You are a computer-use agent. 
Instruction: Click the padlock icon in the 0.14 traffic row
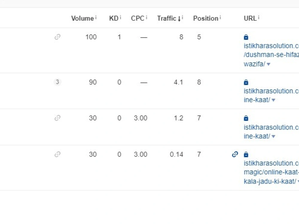(x=246, y=154)
